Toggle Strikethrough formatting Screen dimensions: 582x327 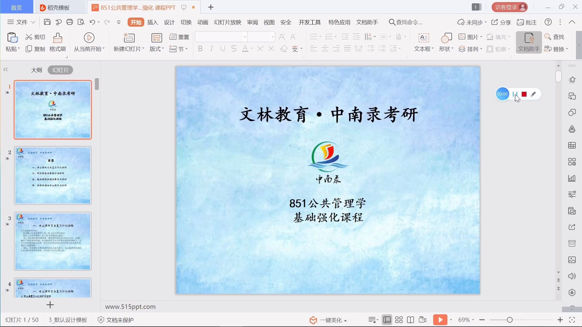point(234,49)
